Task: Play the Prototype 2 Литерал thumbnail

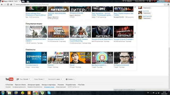Action: (124, 32)
